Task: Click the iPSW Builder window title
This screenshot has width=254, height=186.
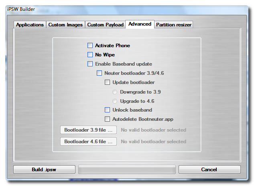Action: point(21,9)
